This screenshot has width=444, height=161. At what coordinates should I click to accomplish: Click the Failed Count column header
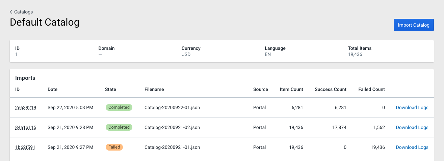[372, 90]
